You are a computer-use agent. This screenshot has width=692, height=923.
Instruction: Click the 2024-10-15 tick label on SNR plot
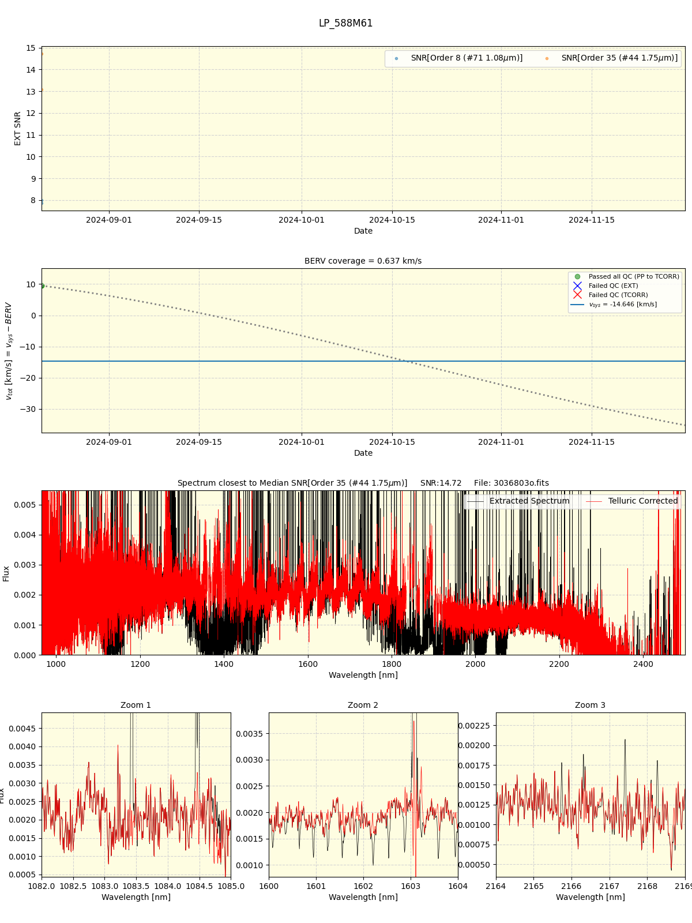392,220
